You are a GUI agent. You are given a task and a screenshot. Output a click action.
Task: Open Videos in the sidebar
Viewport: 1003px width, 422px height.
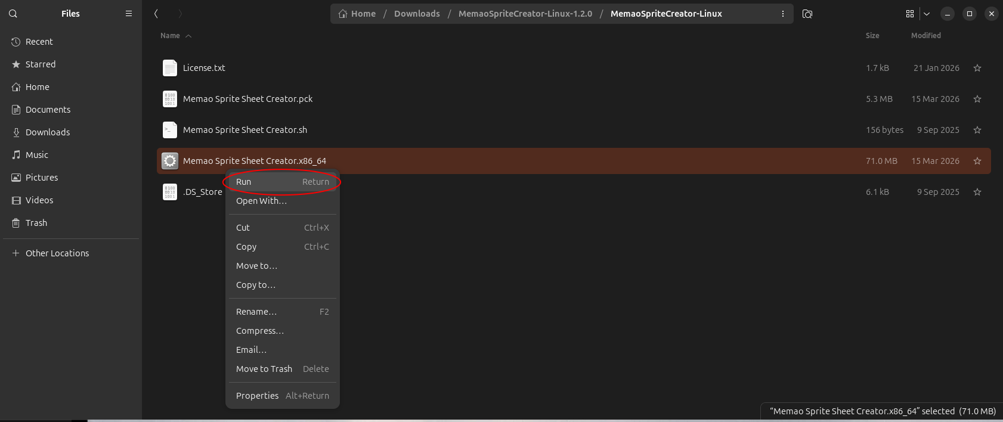(71, 200)
